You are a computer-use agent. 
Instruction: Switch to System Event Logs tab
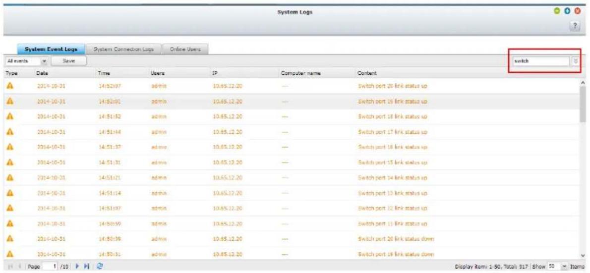(x=51, y=49)
